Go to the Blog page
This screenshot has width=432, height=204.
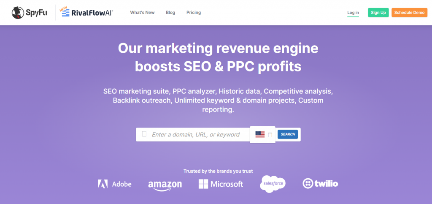(170, 12)
